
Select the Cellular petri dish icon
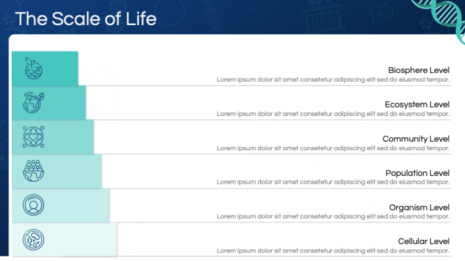click(x=34, y=239)
